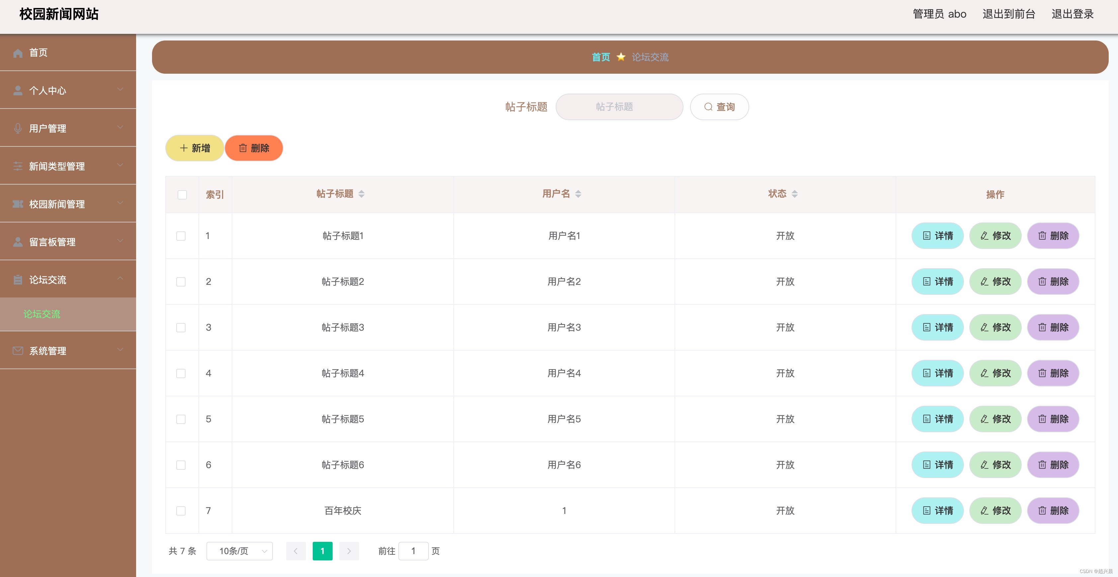This screenshot has height=577, width=1118.
Task: Click 管理员 abo in the header
Action: [x=940, y=14]
